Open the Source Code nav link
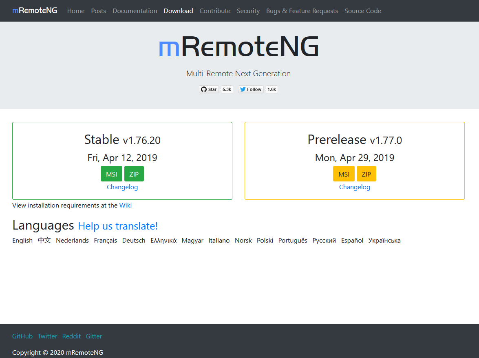 click(362, 11)
